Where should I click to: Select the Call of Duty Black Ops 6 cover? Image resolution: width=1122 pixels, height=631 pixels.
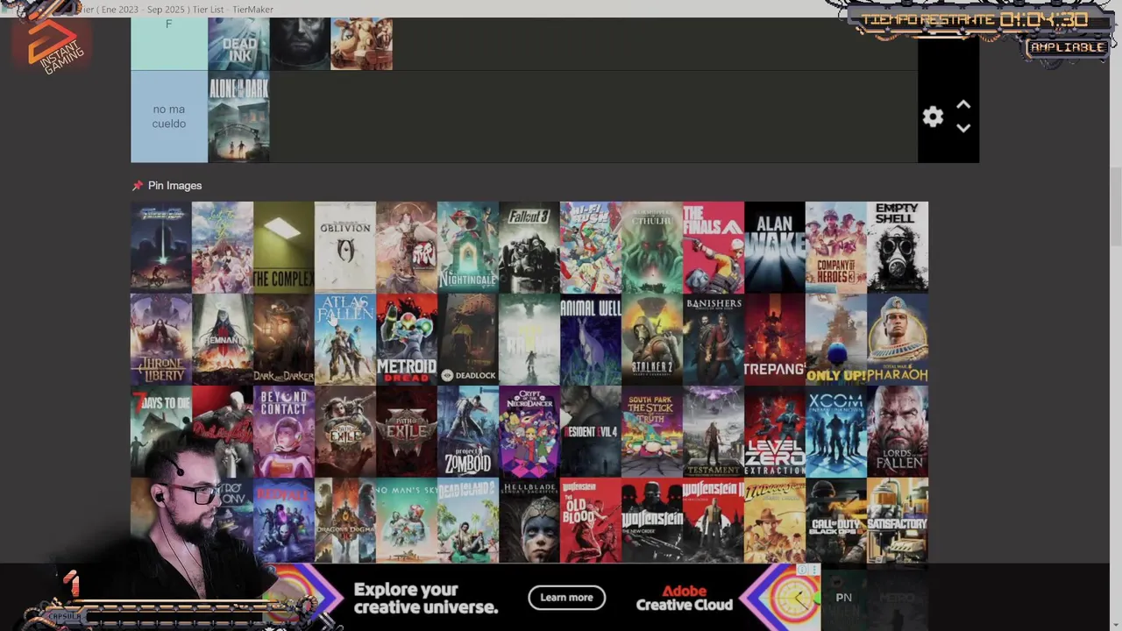pyautogui.click(x=836, y=521)
